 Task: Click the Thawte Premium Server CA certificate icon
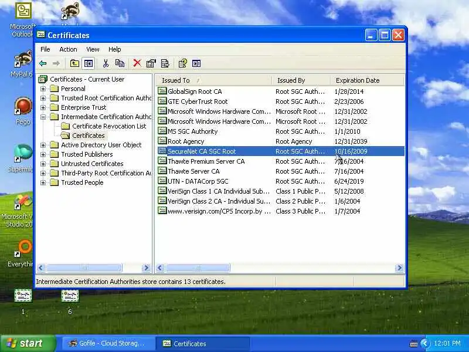pyautogui.click(x=162, y=161)
